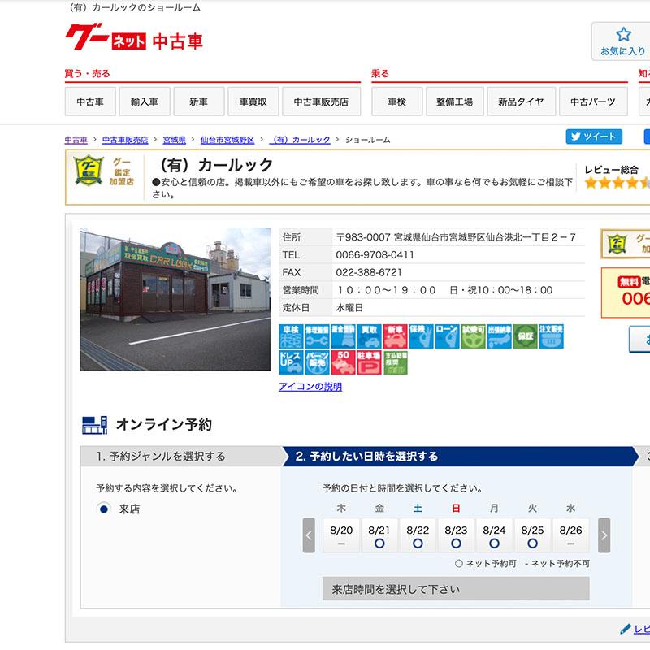
Task: Click the 注文販売 order sales icon
Action: coord(552,336)
